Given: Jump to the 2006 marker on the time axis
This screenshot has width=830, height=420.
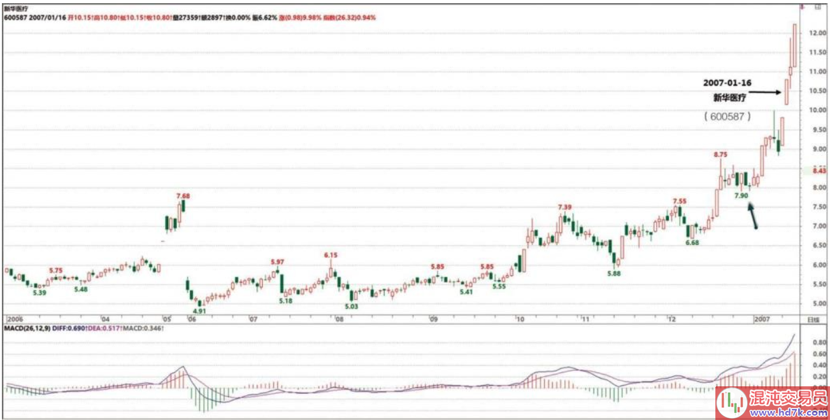Looking at the screenshot, I should [x=14, y=318].
